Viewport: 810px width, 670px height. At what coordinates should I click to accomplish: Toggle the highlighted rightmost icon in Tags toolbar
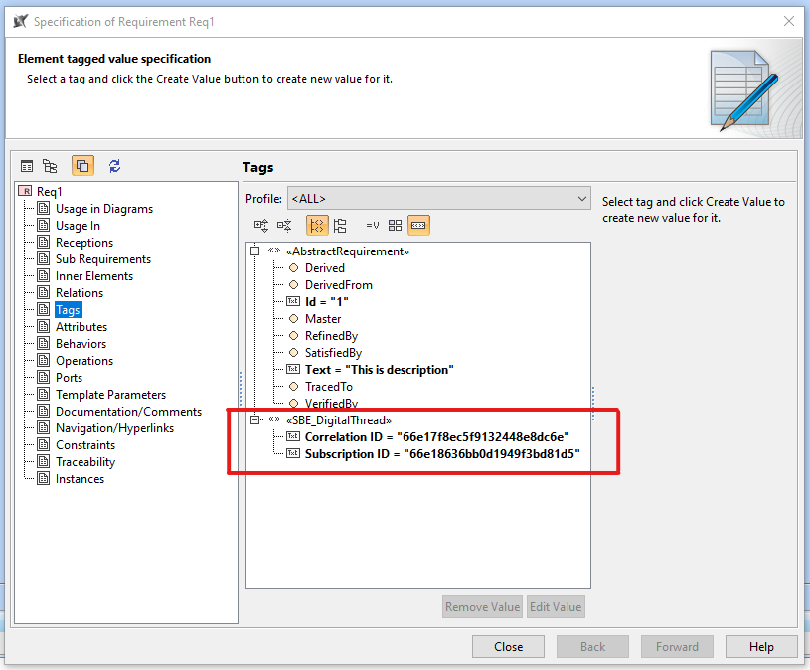[x=418, y=226]
